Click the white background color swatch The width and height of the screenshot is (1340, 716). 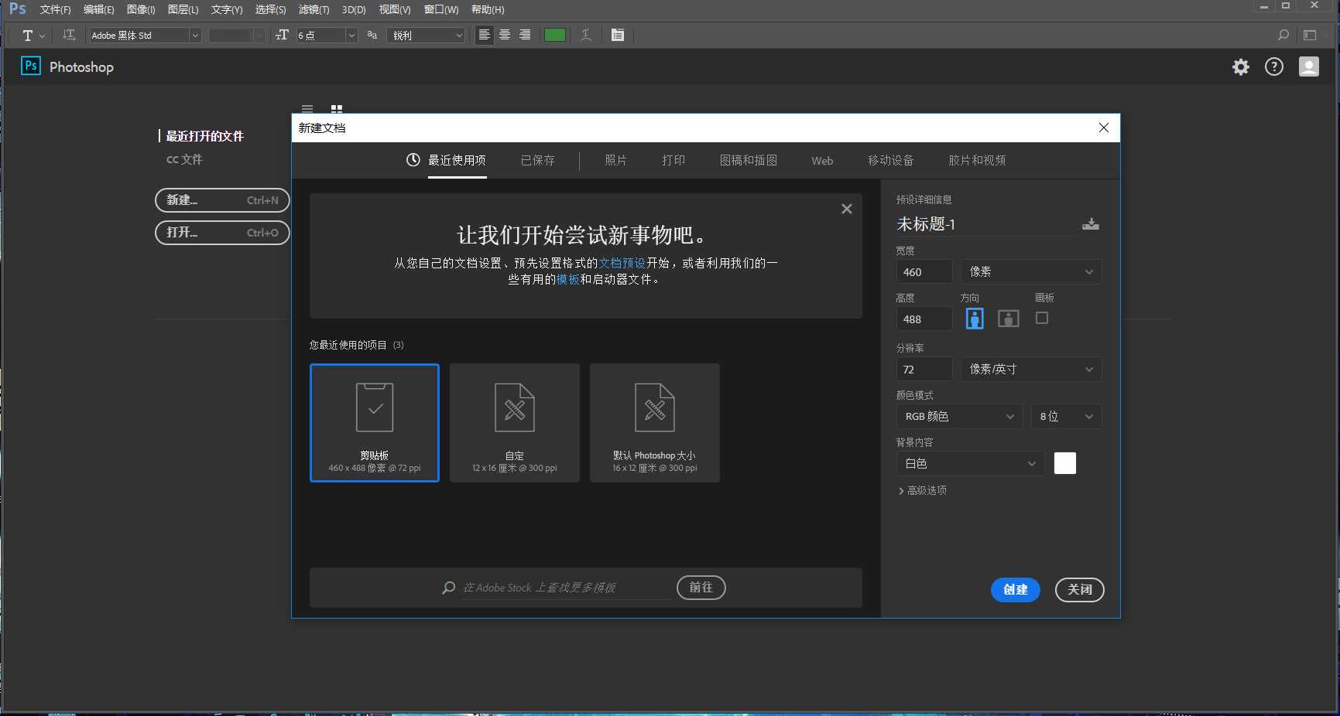(x=1065, y=463)
